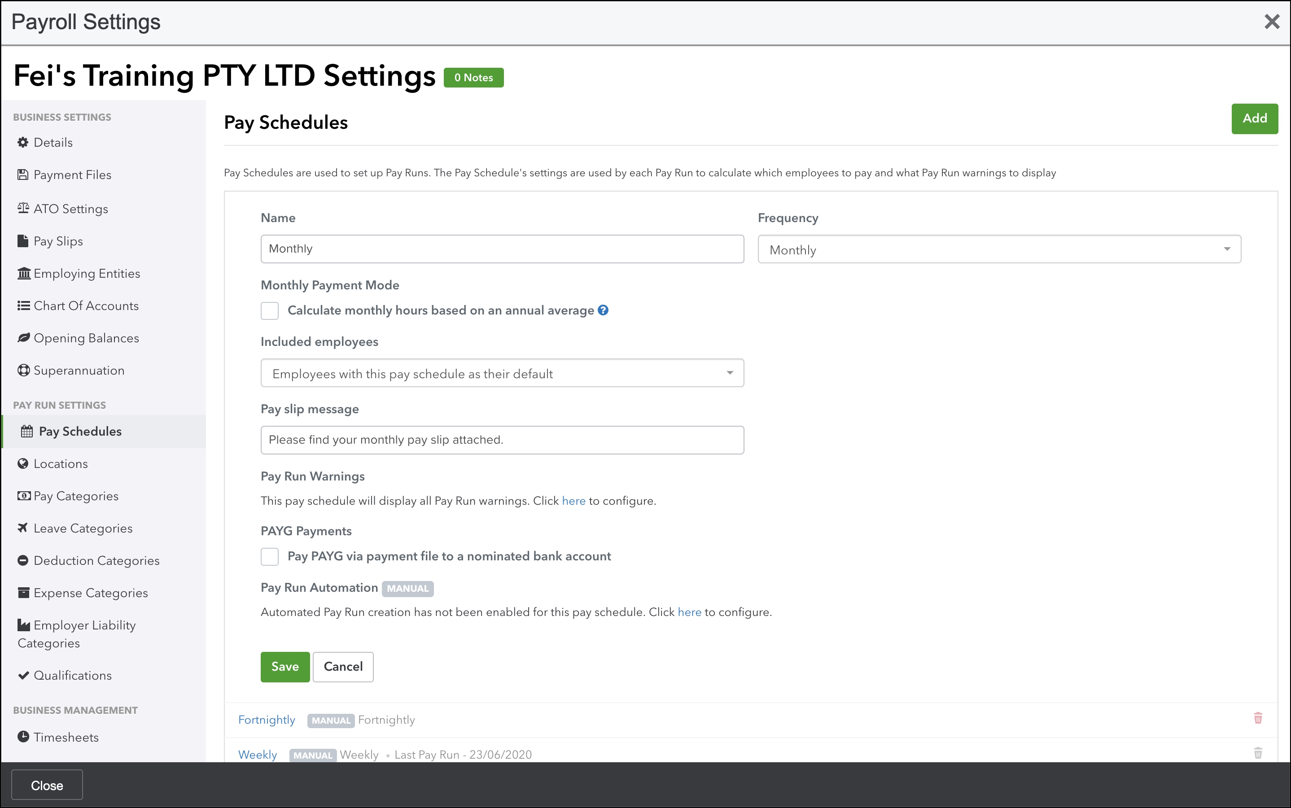Save the pay schedule
1291x808 pixels.
(285, 666)
